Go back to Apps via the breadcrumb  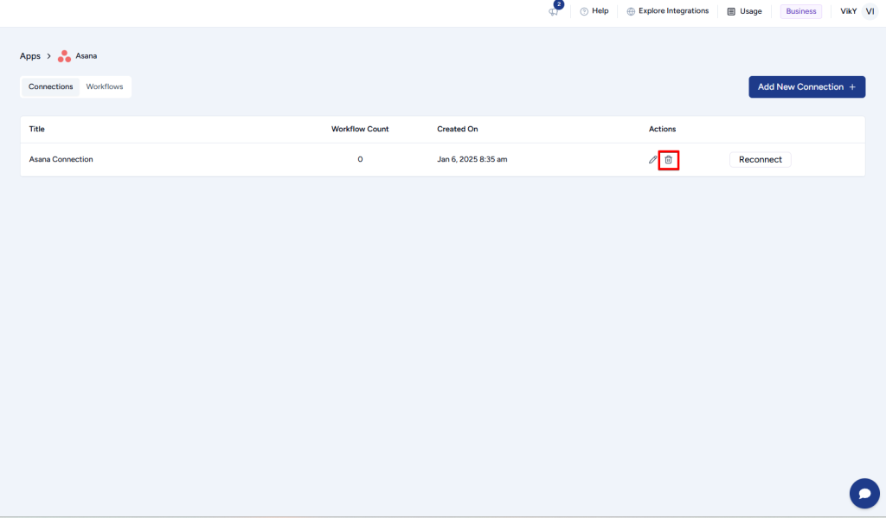tap(30, 56)
